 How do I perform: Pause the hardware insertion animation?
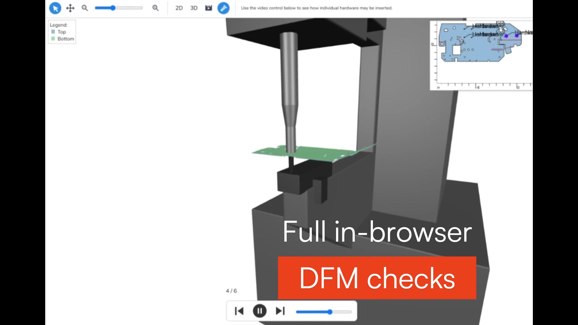[x=260, y=311]
